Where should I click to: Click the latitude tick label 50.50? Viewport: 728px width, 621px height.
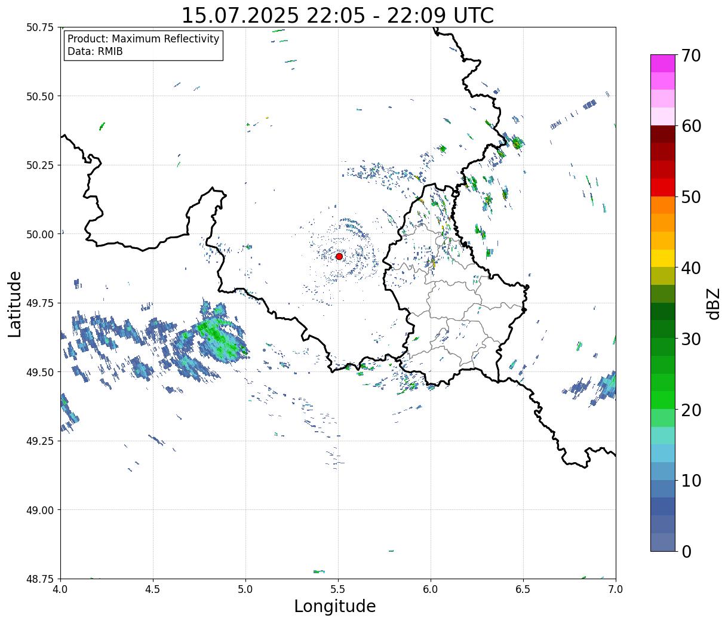pyautogui.click(x=41, y=96)
